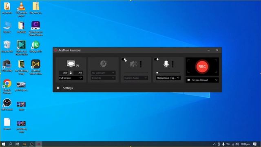Image resolution: width=261 pixels, height=147 pixels.
Task: Open the Windows Start menu
Action: [3, 144]
